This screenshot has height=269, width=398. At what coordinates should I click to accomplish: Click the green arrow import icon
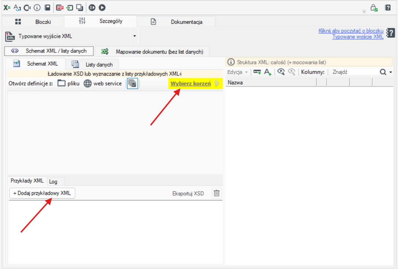70,8
